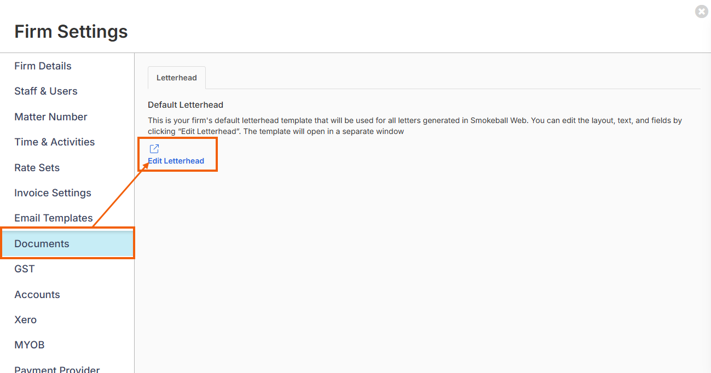Screen dimensions: 711x373
Task: Open the Edit Letterhead link
Action: point(176,161)
